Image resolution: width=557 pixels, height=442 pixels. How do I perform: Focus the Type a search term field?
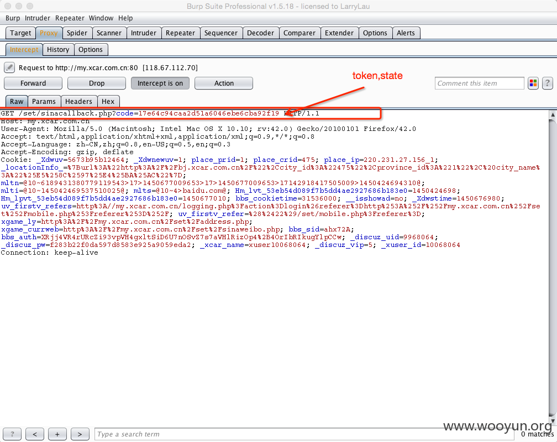(x=304, y=434)
